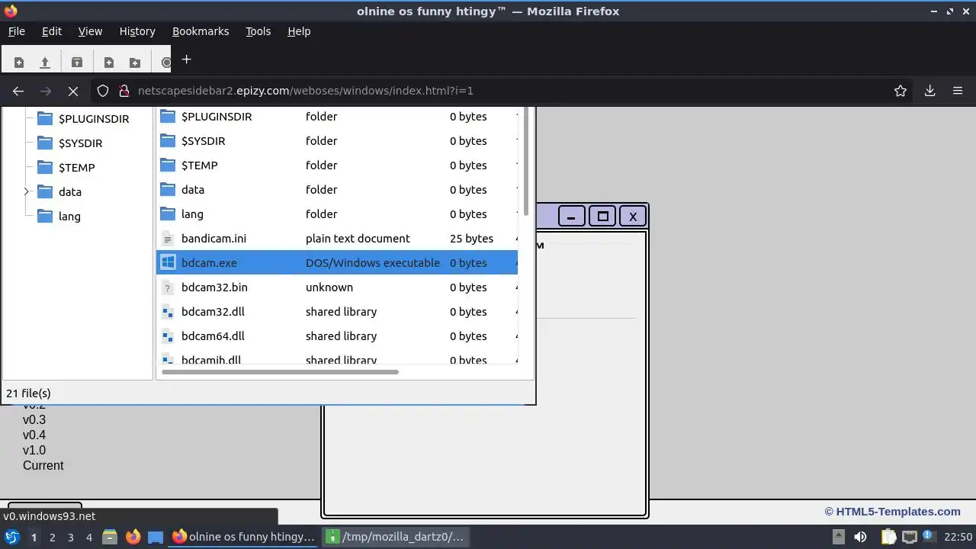Bookmark this page with the star icon
This screenshot has width=976, height=549.
click(x=901, y=91)
